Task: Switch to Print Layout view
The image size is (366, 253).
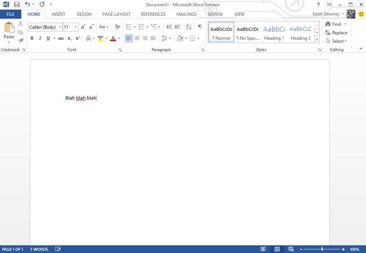Action: (277, 249)
